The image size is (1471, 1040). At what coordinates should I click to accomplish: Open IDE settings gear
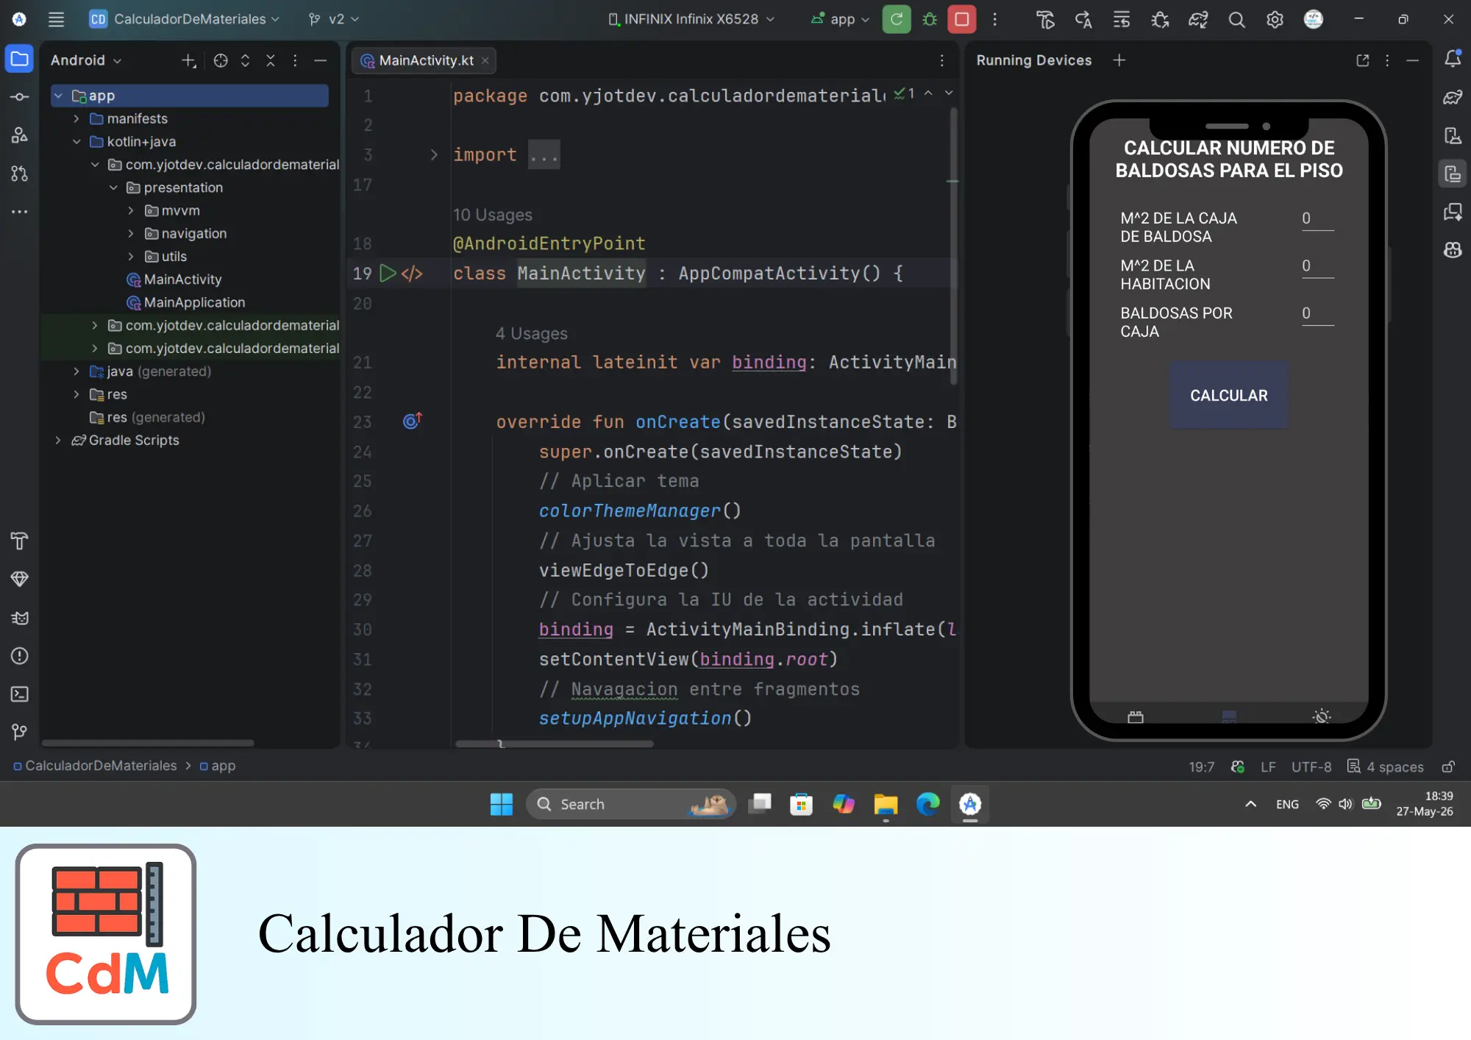pyautogui.click(x=1275, y=20)
